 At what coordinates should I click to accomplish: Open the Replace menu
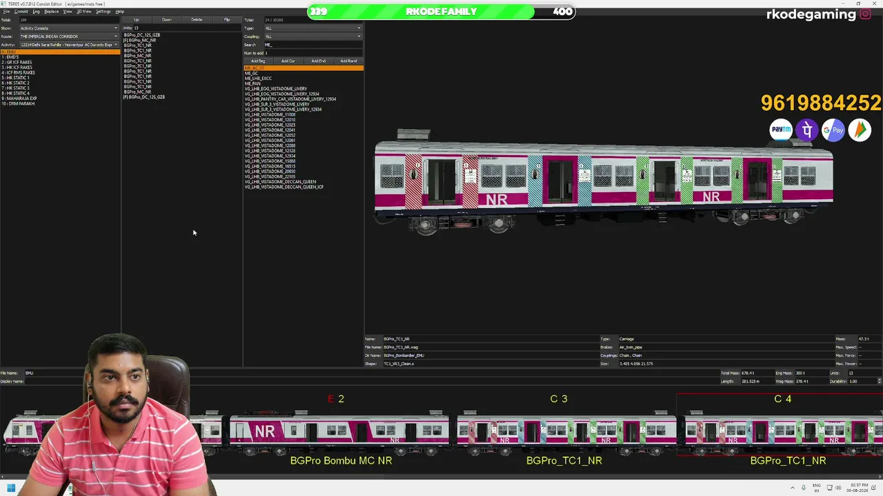click(52, 12)
